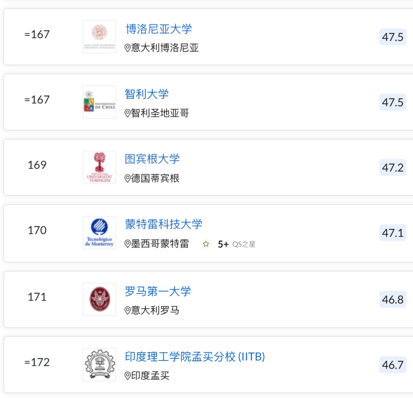
Task: Click the rank number 169
Action: [x=37, y=165]
